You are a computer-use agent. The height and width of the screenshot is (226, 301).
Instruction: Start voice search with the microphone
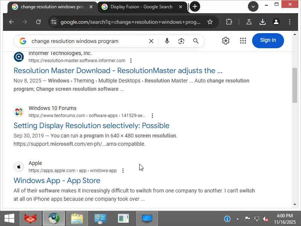click(167, 41)
